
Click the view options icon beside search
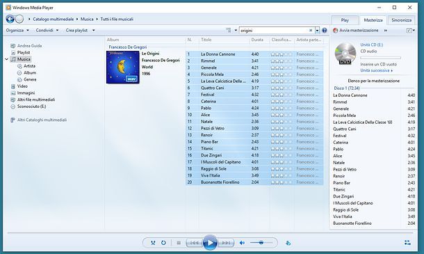tap(229, 31)
